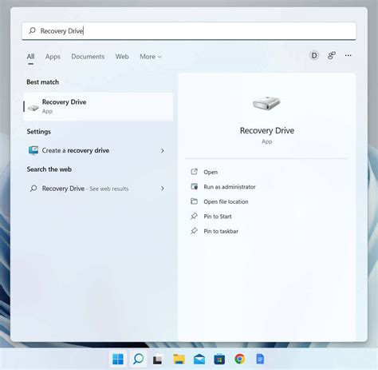Switch to the Documents tab
378x370 pixels.
pyautogui.click(x=88, y=57)
